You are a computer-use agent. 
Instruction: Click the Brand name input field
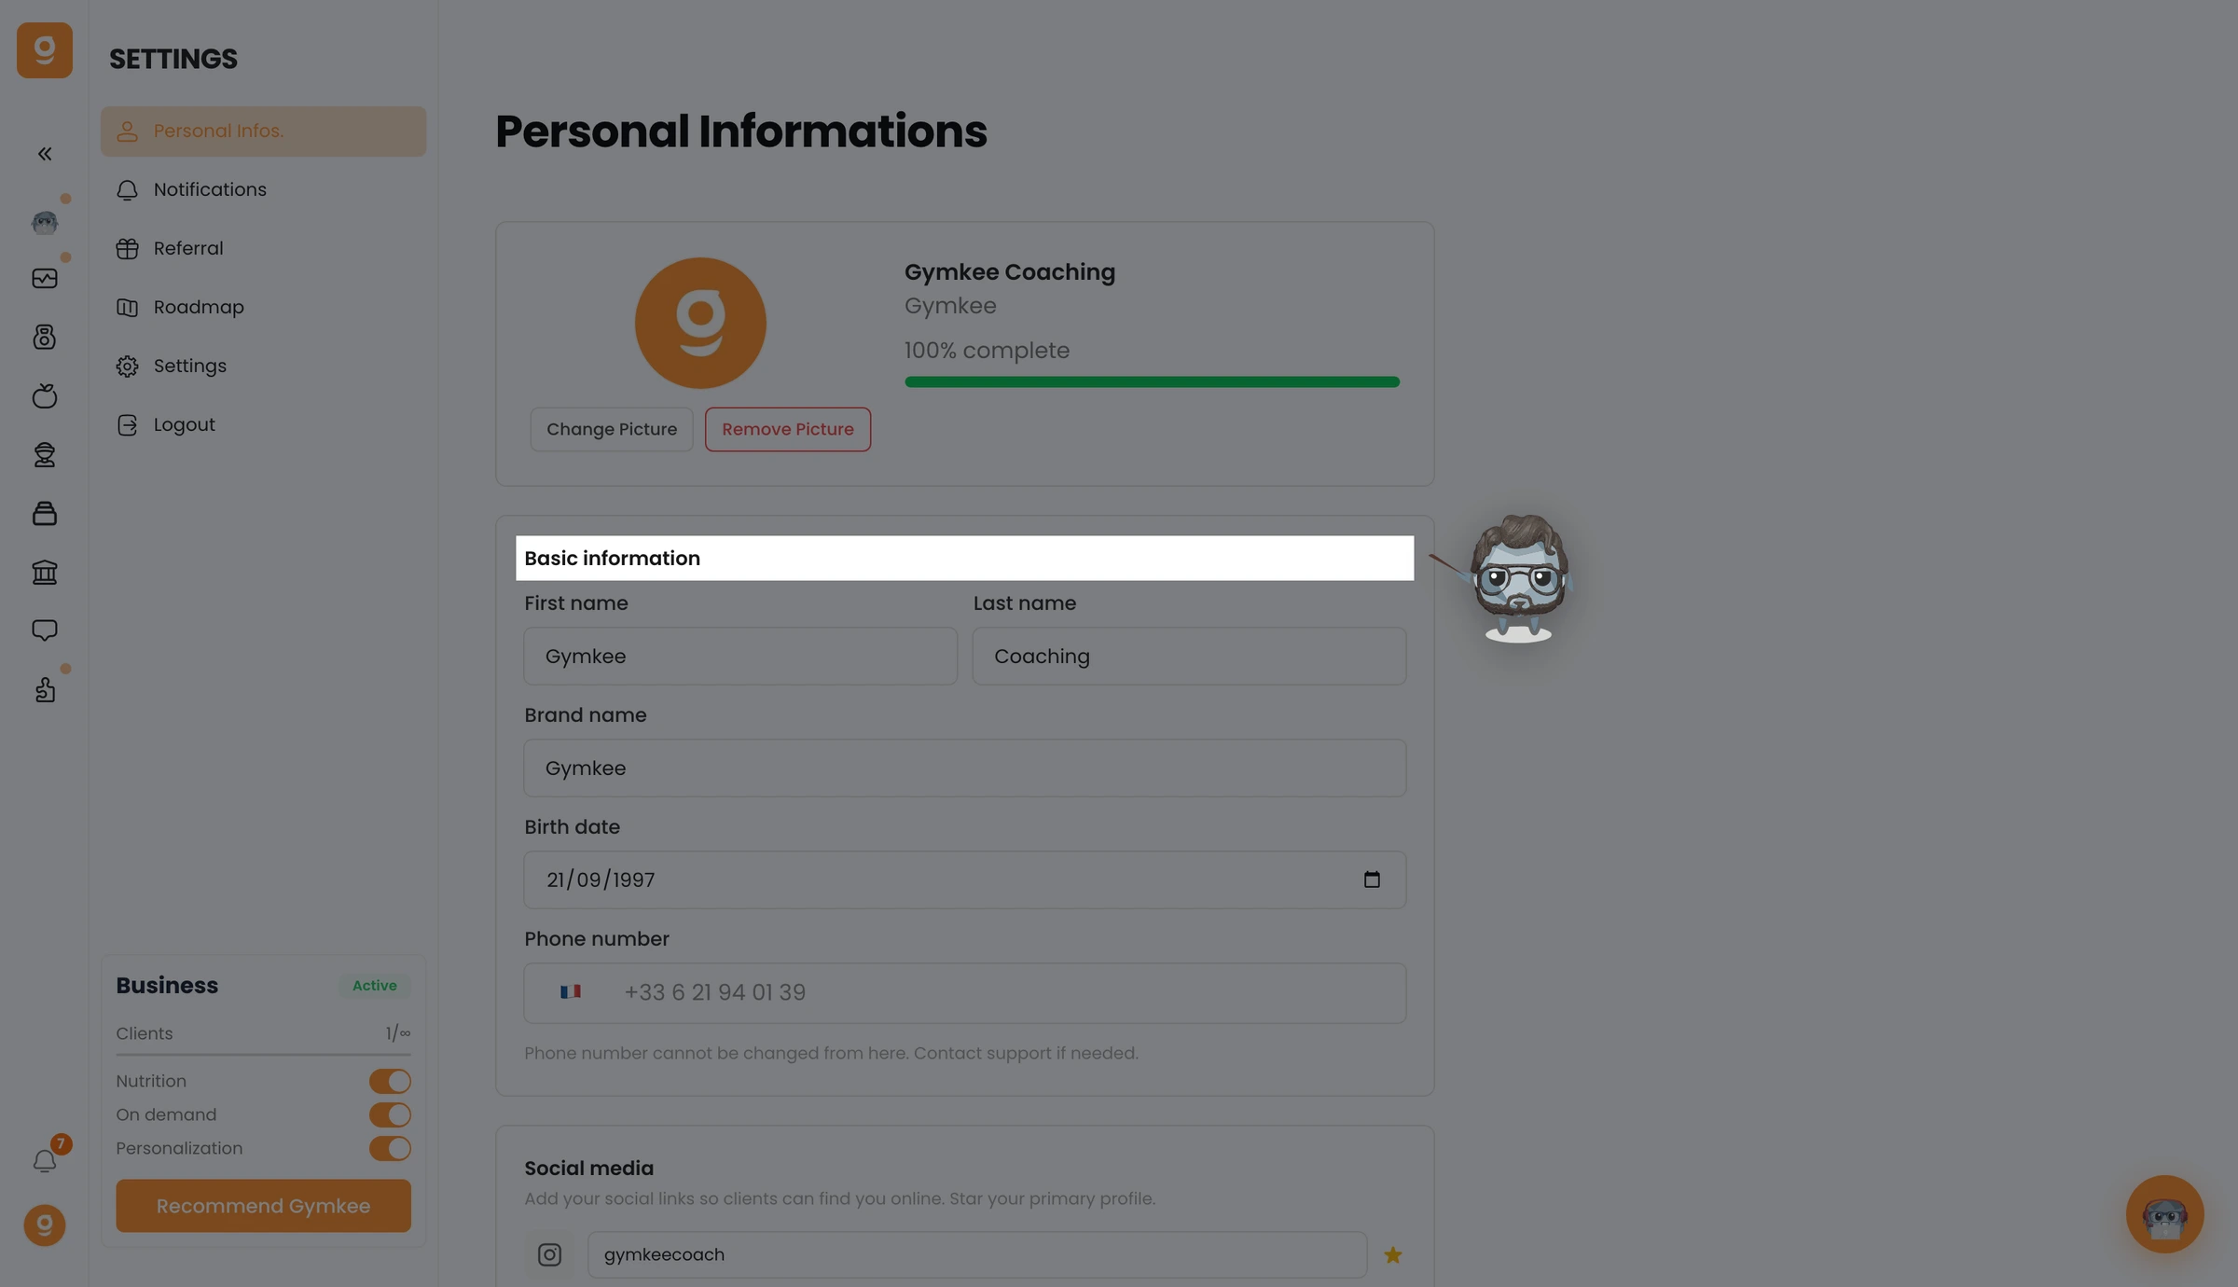click(965, 768)
